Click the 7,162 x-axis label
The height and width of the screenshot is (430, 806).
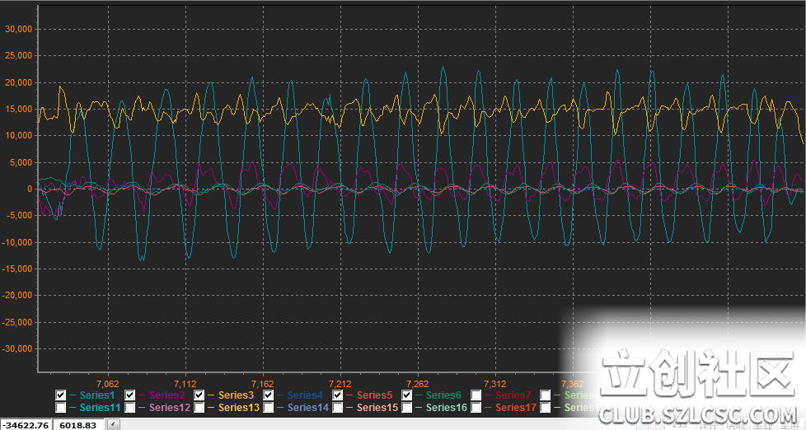tap(263, 384)
